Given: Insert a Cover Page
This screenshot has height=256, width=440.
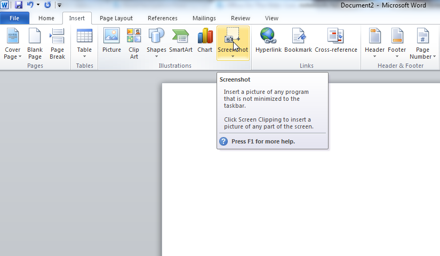Looking at the screenshot, I should (x=13, y=44).
